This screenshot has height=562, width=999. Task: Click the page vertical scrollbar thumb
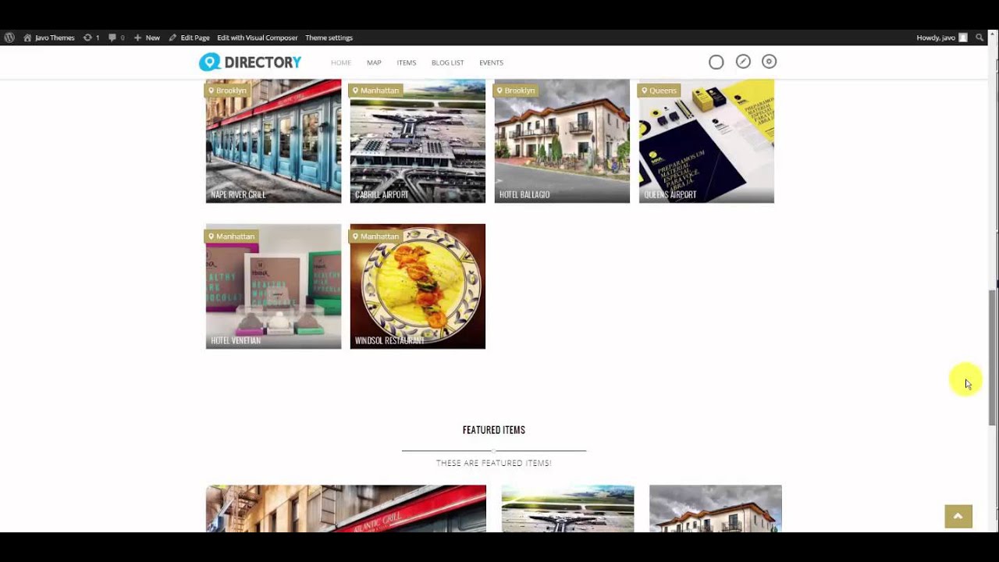[x=993, y=357]
